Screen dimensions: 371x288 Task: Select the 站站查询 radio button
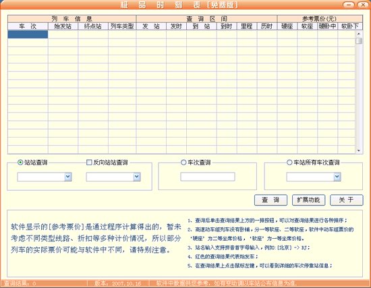click(20, 163)
